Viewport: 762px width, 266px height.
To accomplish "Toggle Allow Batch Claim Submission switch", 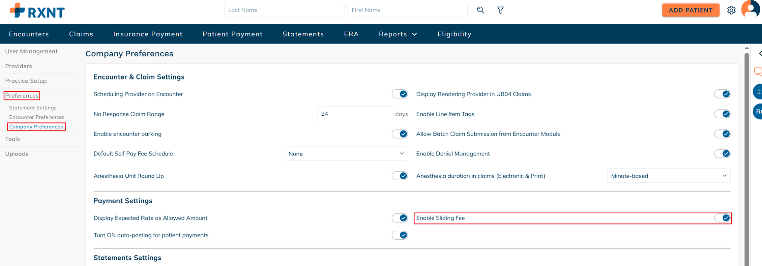I will click(x=723, y=134).
